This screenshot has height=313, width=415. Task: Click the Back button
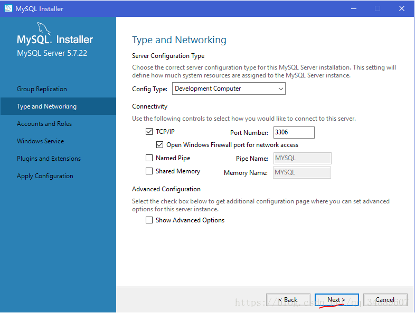[288, 300]
